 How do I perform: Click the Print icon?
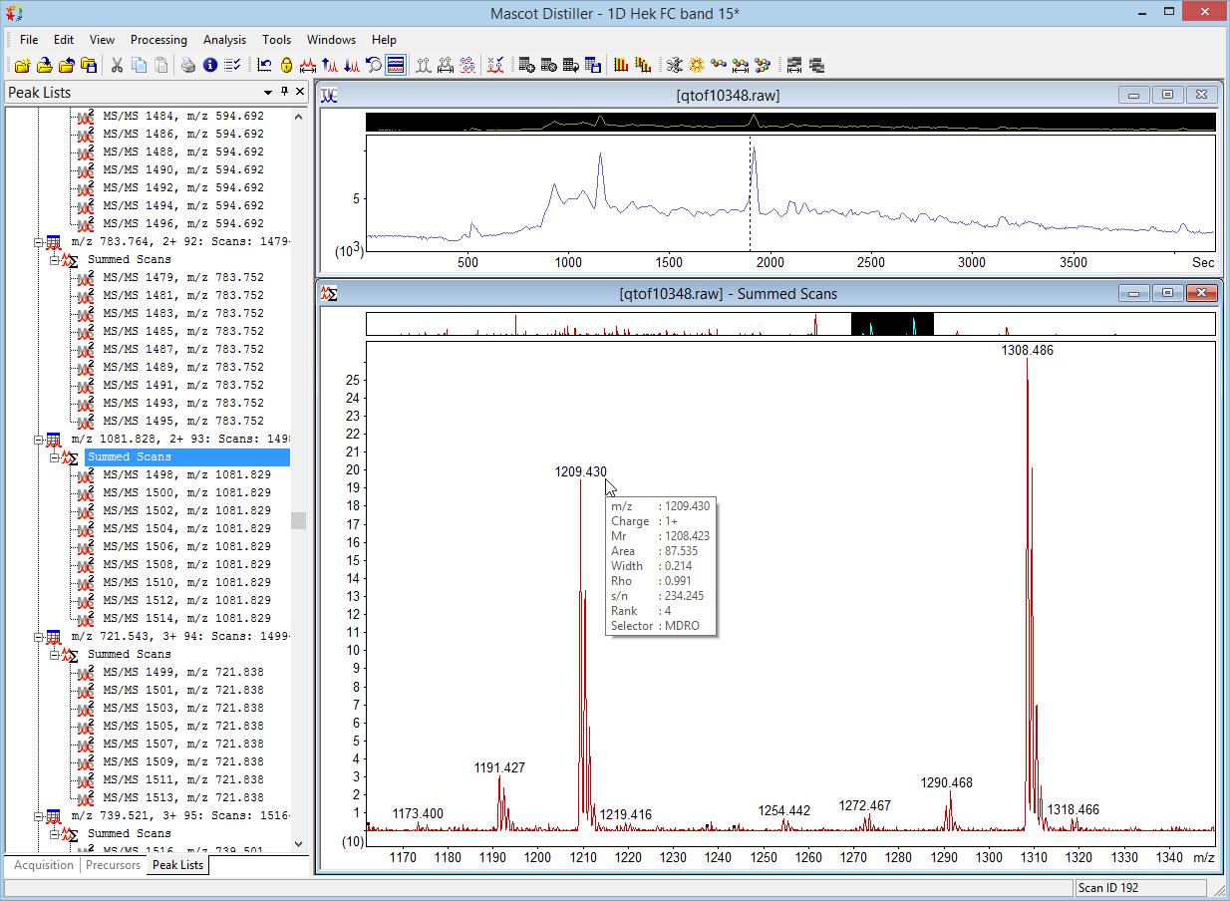point(188,66)
